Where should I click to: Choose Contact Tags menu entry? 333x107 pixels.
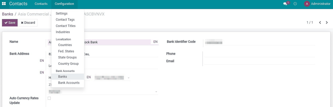tap(65, 20)
